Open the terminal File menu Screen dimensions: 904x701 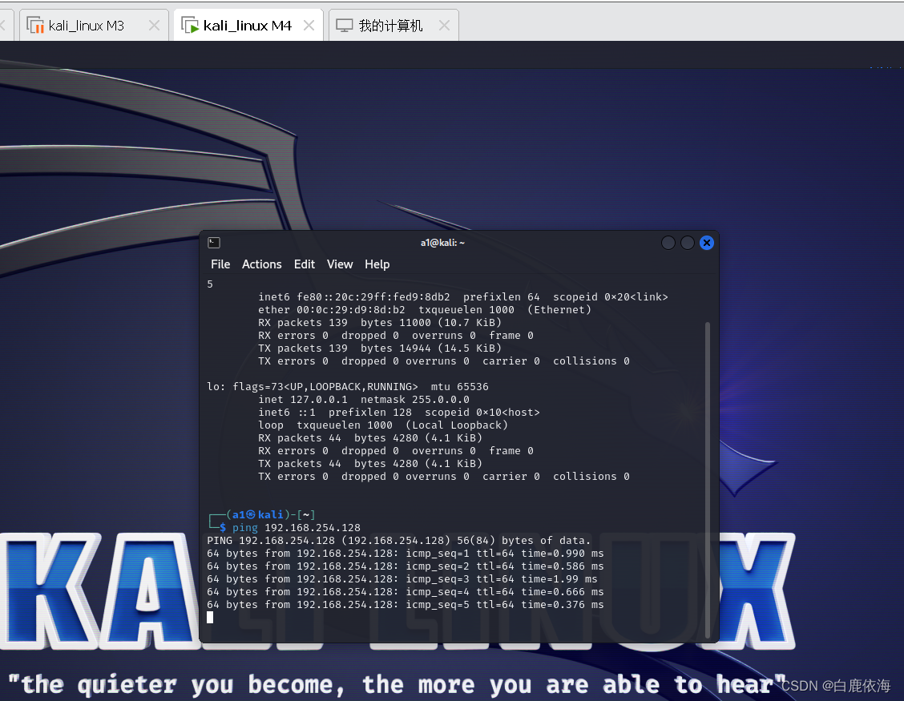[x=220, y=264]
